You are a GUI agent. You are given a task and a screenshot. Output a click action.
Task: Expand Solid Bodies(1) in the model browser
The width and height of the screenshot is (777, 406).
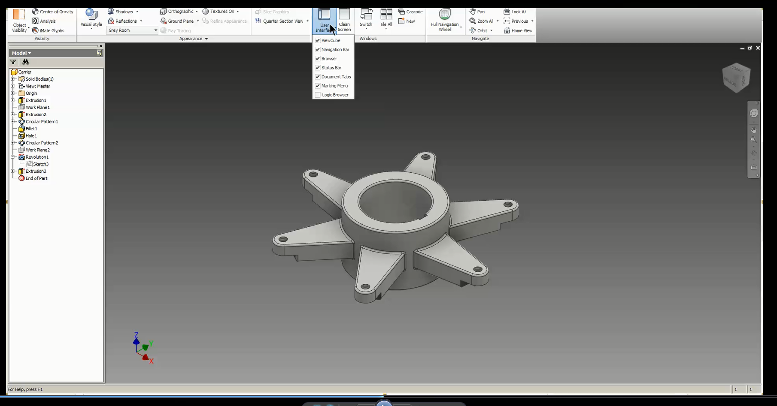coord(13,79)
